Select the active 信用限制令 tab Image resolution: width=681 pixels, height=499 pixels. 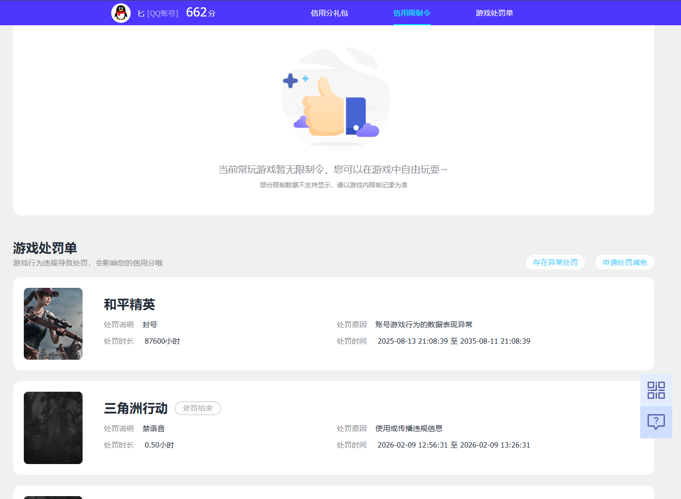[x=412, y=14]
